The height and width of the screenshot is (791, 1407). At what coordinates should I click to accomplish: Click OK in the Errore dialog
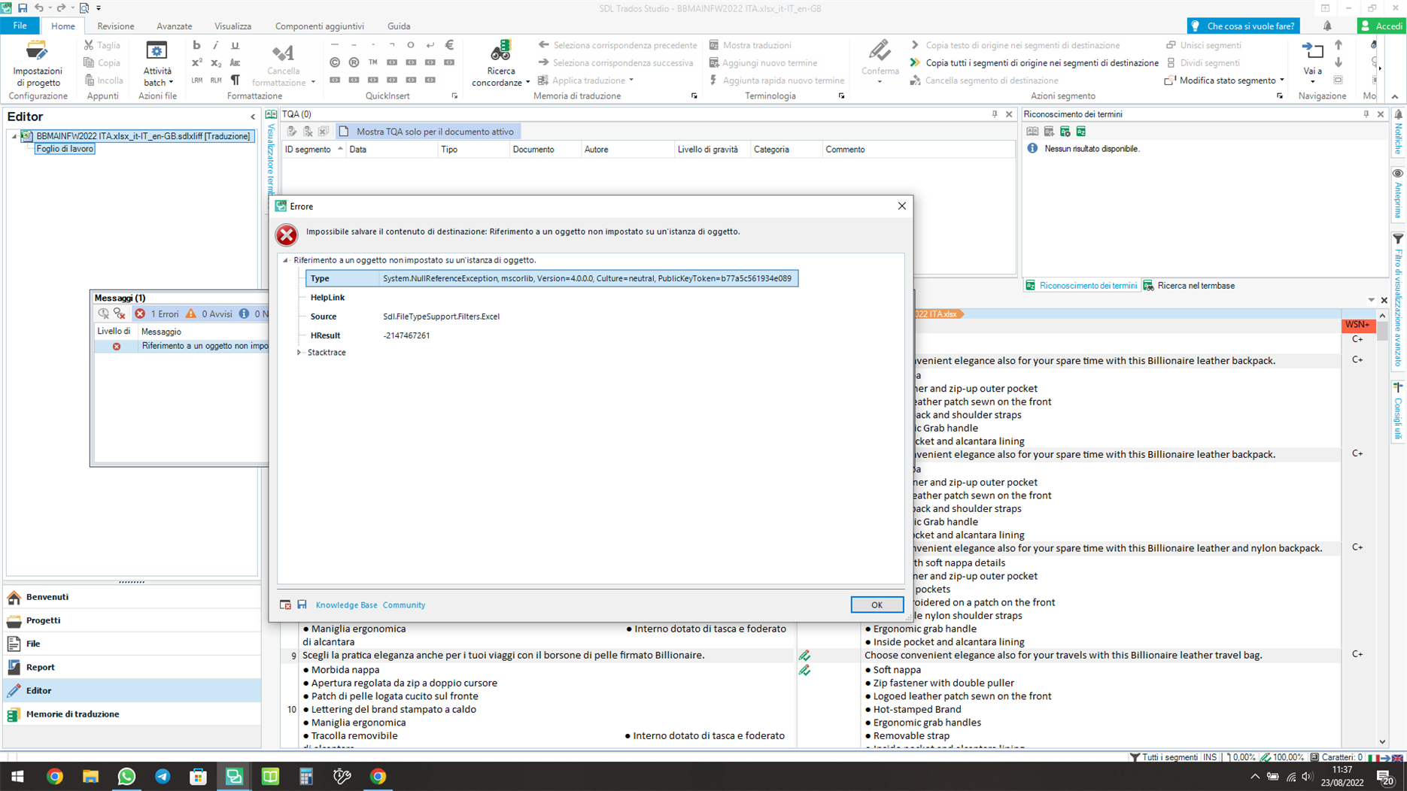(x=877, y=605)
